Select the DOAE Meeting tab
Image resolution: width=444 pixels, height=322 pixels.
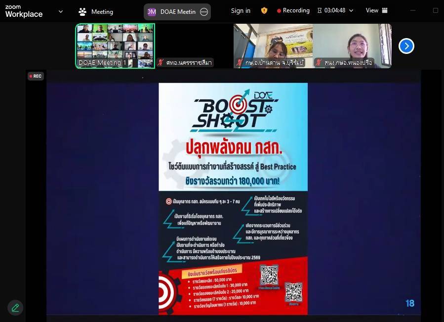(177, 12)
